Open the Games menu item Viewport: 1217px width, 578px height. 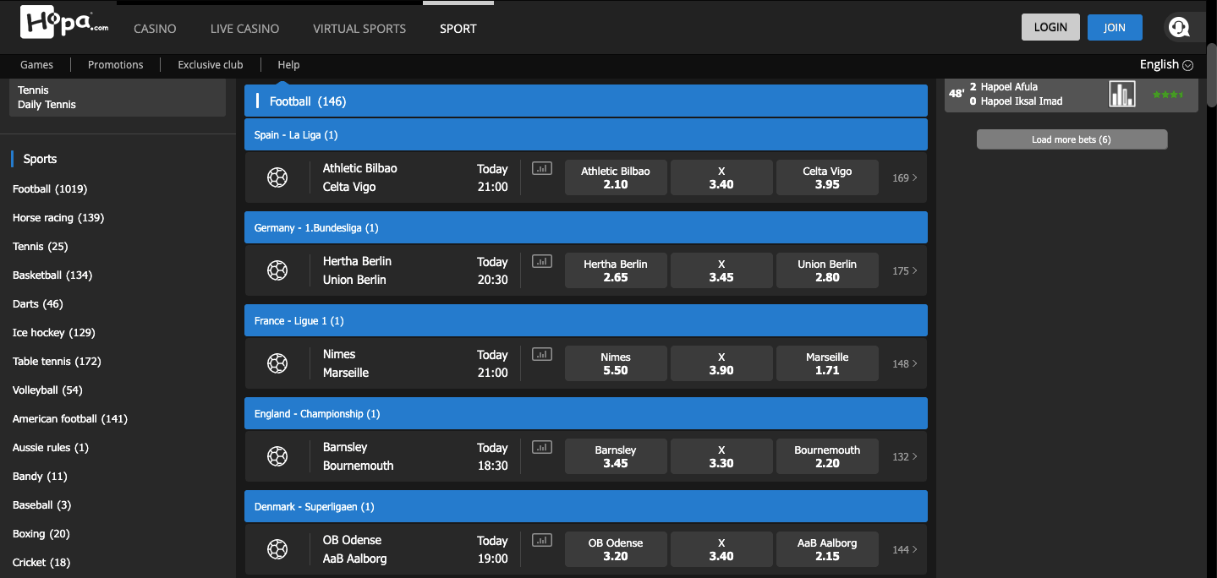pyautogui.click(x=36, y=64)
